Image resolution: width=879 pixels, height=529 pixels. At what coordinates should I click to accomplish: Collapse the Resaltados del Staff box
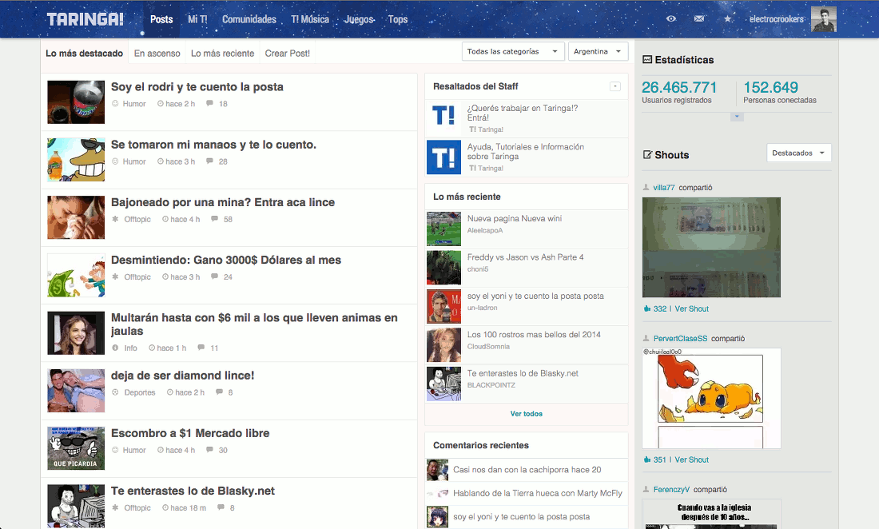pos(615,86)
